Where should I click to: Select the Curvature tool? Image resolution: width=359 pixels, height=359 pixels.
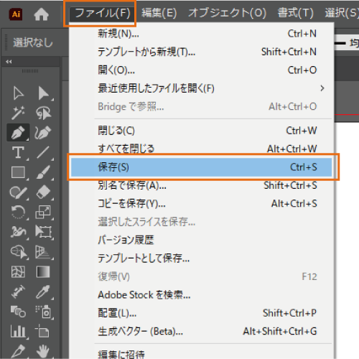pos(43,132)
